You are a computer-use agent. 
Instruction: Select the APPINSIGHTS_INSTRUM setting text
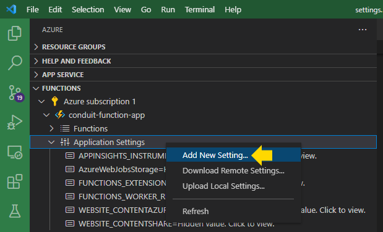point(123,155)
